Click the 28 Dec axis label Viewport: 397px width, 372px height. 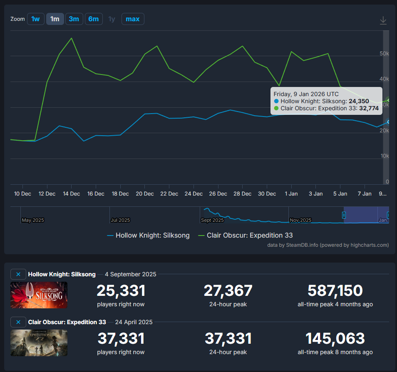243,194
